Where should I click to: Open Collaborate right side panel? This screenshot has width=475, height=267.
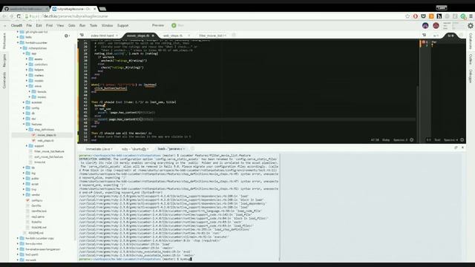click(x=471, y=41)
